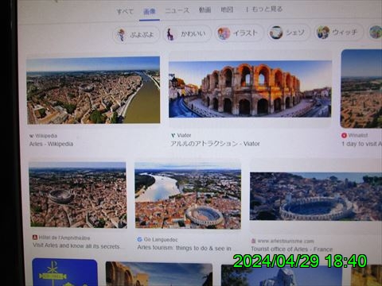
Task: Open the ニュース search tab
Action: pos(177,10)
